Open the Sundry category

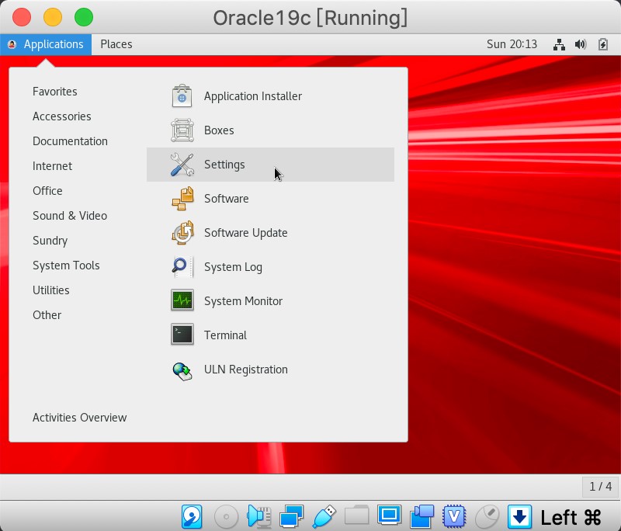click(x=50, y=241)
